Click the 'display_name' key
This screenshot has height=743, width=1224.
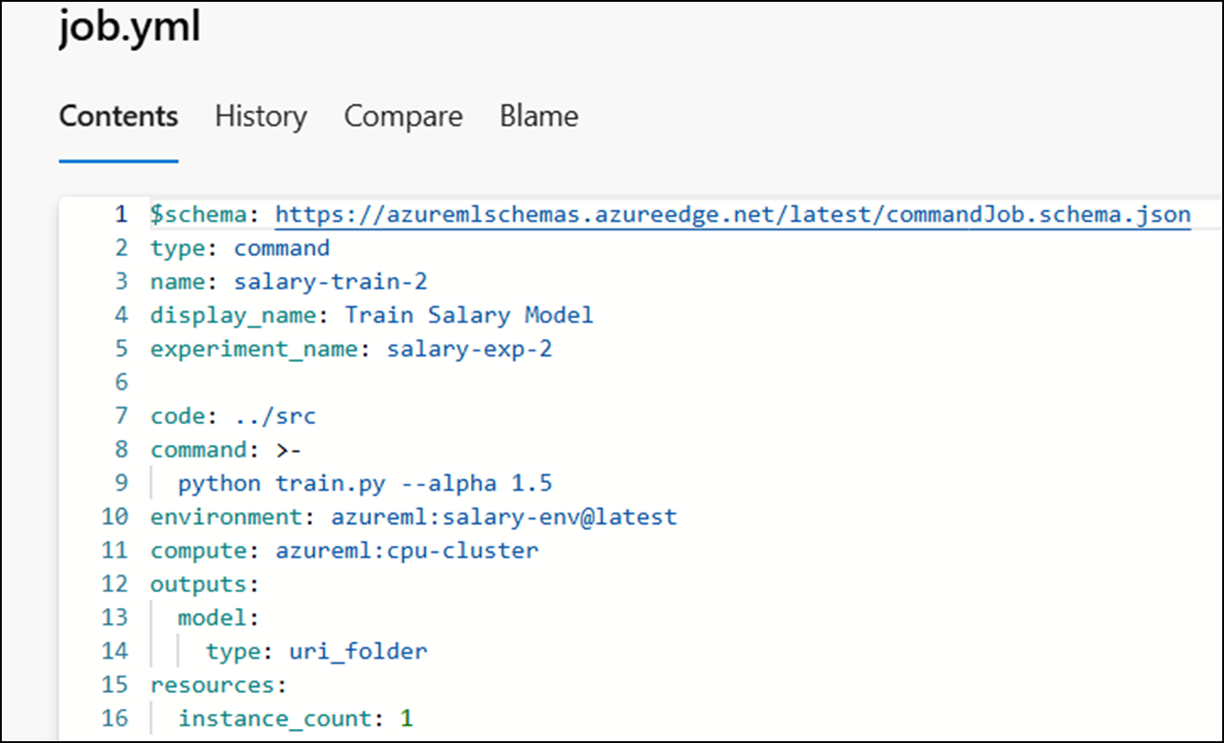click(x=233, y=315)
